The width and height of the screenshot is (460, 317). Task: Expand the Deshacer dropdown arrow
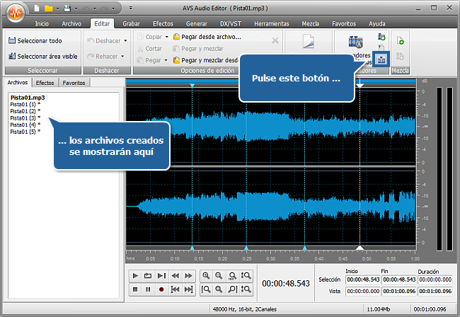click(x=125, y=41)
